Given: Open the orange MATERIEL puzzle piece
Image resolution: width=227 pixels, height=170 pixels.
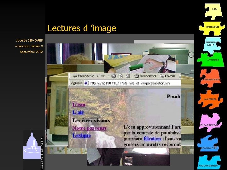Looking at the screenshot, I should [x=210, y=99].
